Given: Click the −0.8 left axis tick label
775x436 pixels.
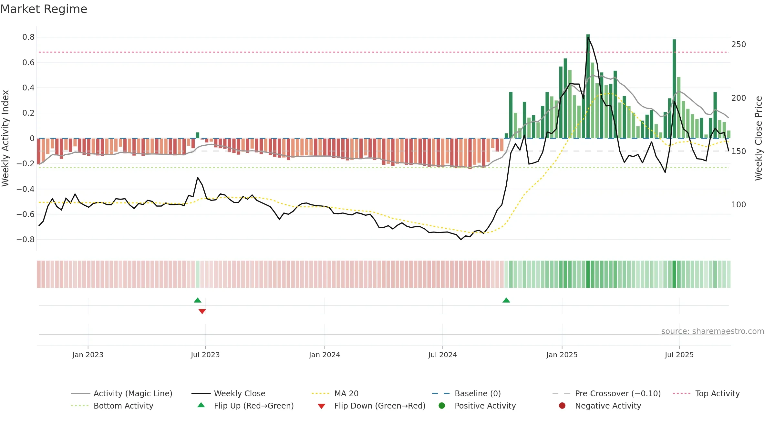Looking at the screenshot, I should click(26, 240).
